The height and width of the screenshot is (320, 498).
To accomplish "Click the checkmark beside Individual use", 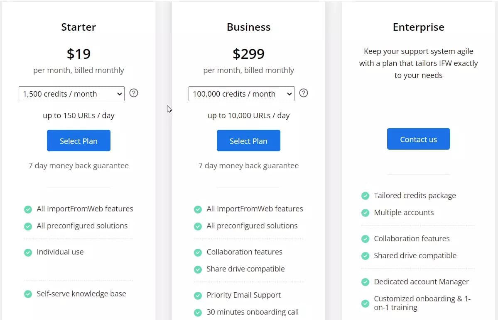I will [28, 252].
